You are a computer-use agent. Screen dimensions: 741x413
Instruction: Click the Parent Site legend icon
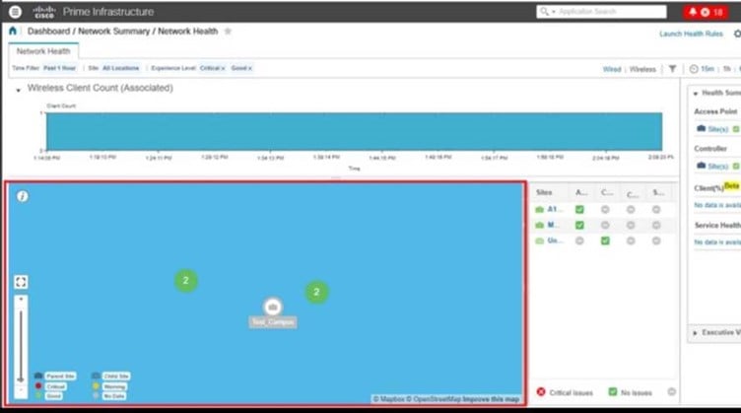[38, 376]
